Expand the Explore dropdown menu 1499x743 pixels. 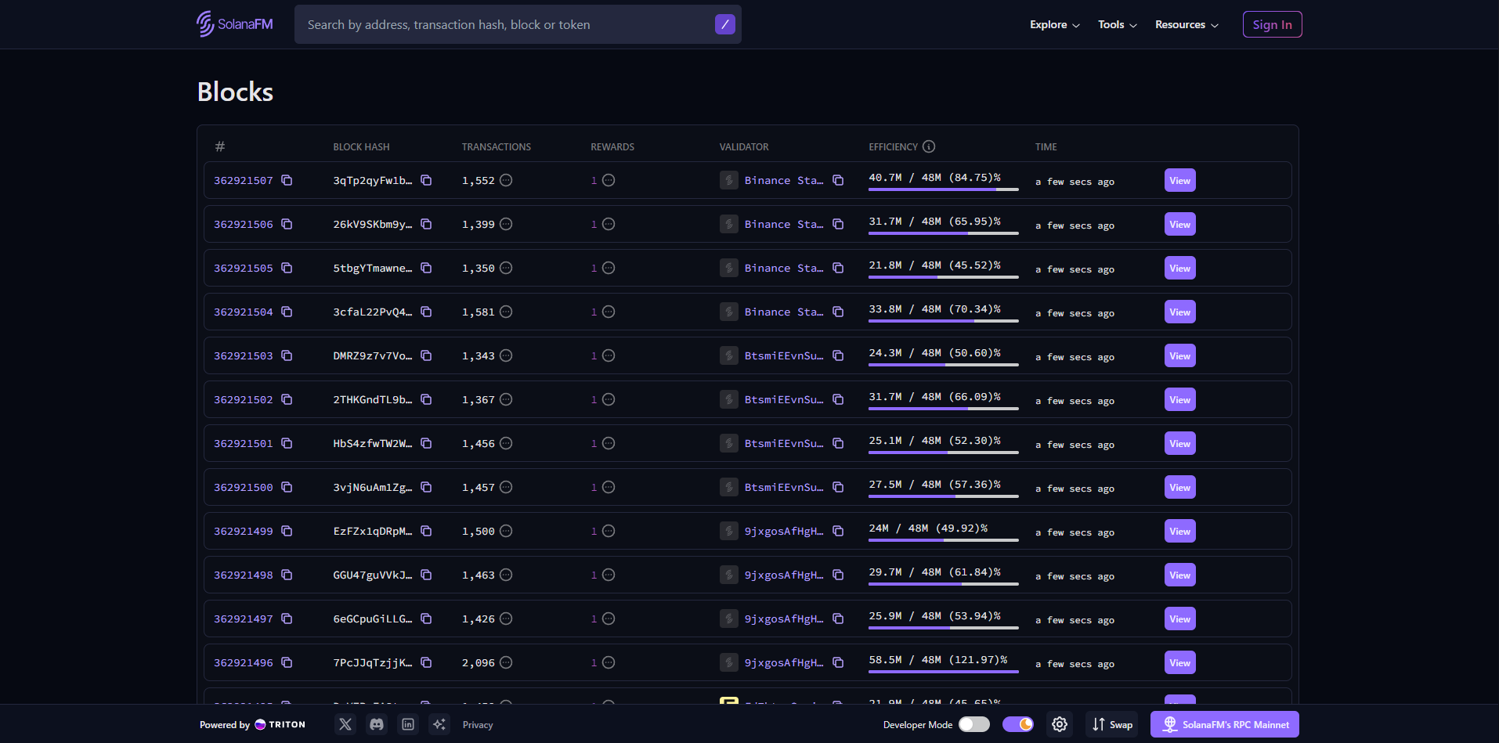click(1054, 25)
